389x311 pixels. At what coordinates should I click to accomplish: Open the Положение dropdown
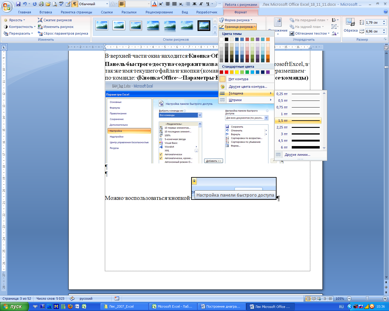pos(278,27)
